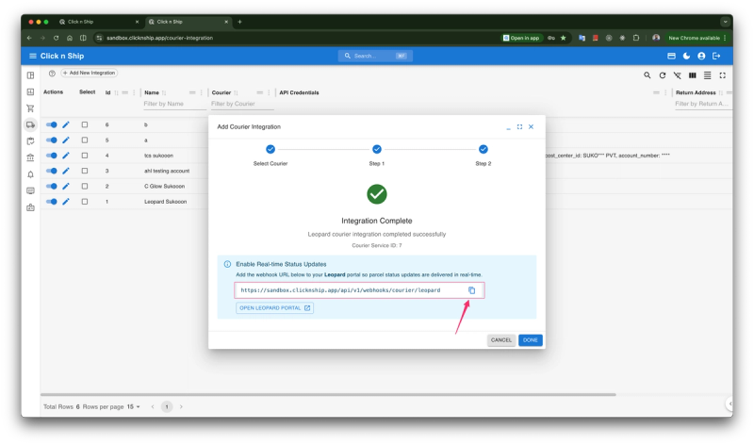
Task: Refresh the integrations table
Action: [663, 75]
